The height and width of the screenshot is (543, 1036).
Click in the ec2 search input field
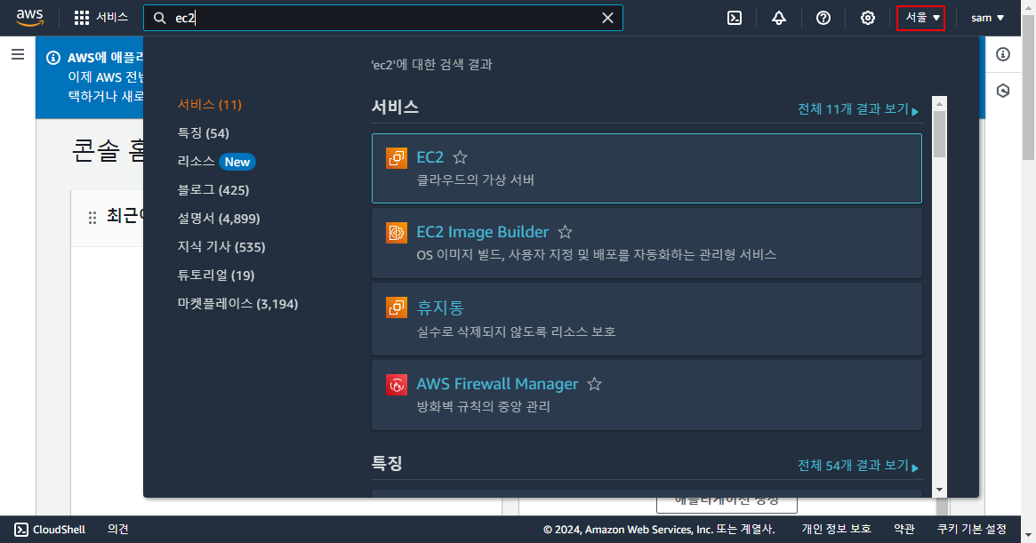pyautogui.click(x=383, y=18)
